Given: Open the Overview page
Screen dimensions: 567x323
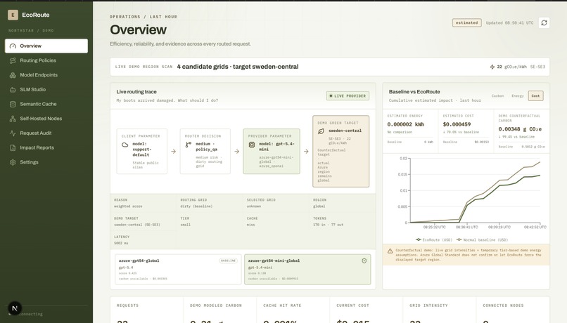Looking at the screenshot, I should click(x=46, y=46).
